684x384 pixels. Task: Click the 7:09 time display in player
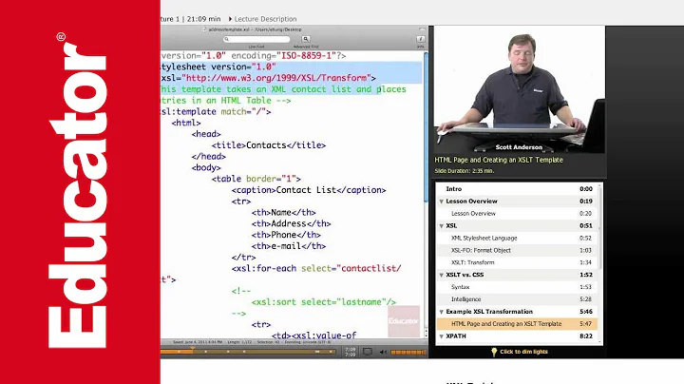(350, 352)
